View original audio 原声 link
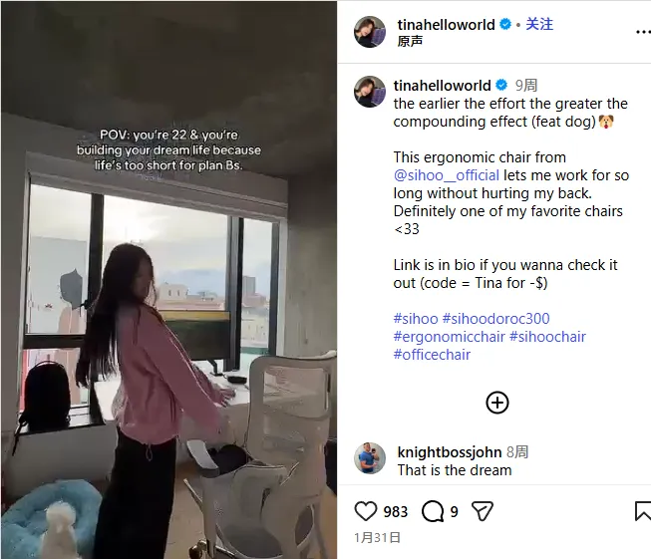This screenshot has width=651, height=559. 410,41
